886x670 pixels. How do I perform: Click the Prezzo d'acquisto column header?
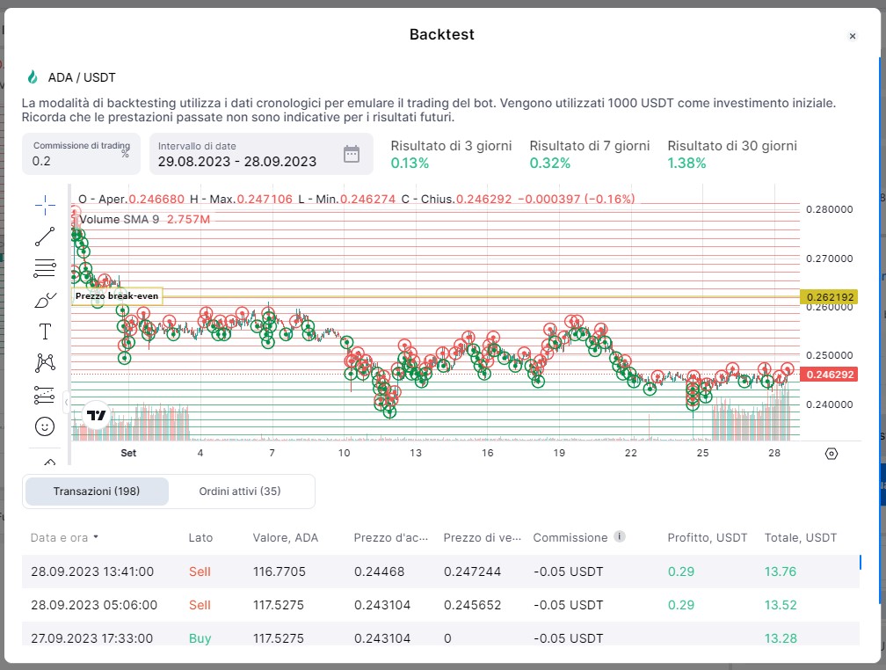pyautogui.click(x=391, y=538)
